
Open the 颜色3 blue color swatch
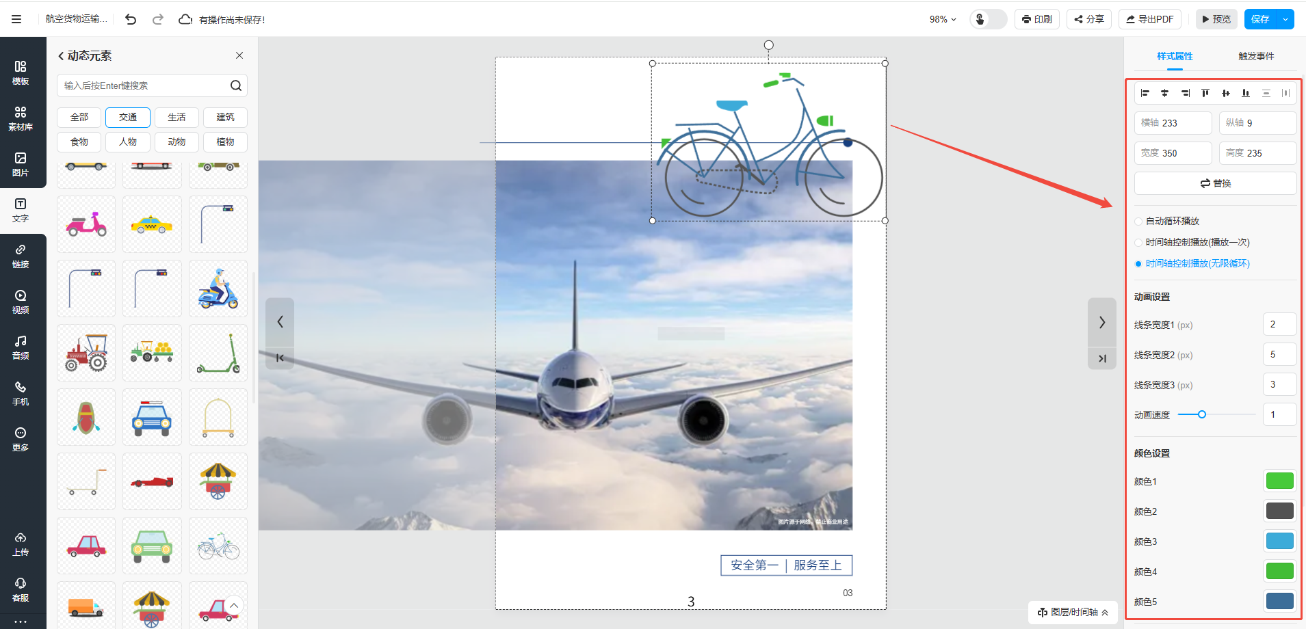click(1279, 541)
